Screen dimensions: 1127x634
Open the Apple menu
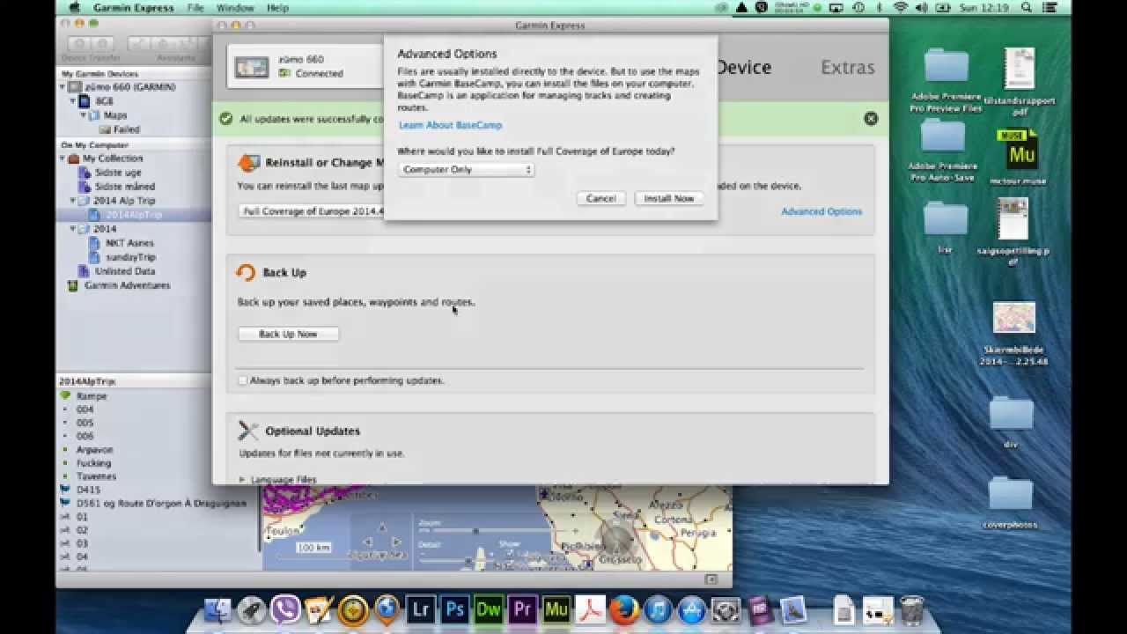tap(75, 7)
